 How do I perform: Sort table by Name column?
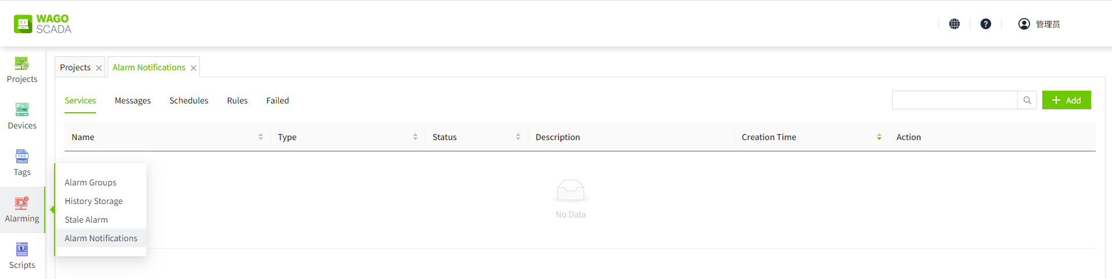[260, 137]
